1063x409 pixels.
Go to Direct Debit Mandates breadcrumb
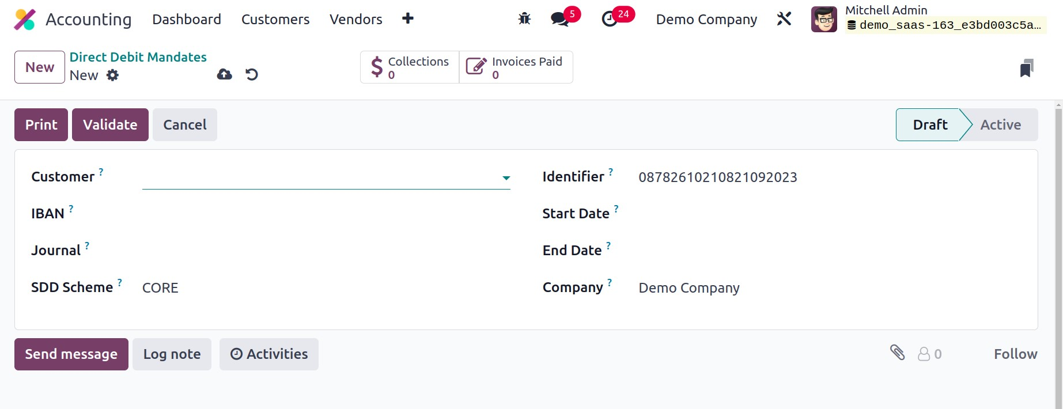[138, 57]
